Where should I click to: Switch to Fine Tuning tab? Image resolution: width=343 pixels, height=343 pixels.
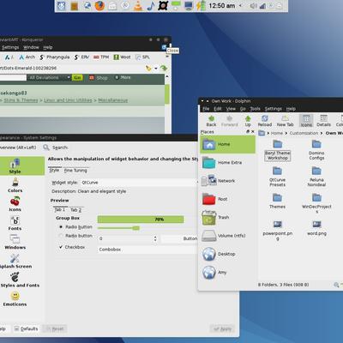75,171
